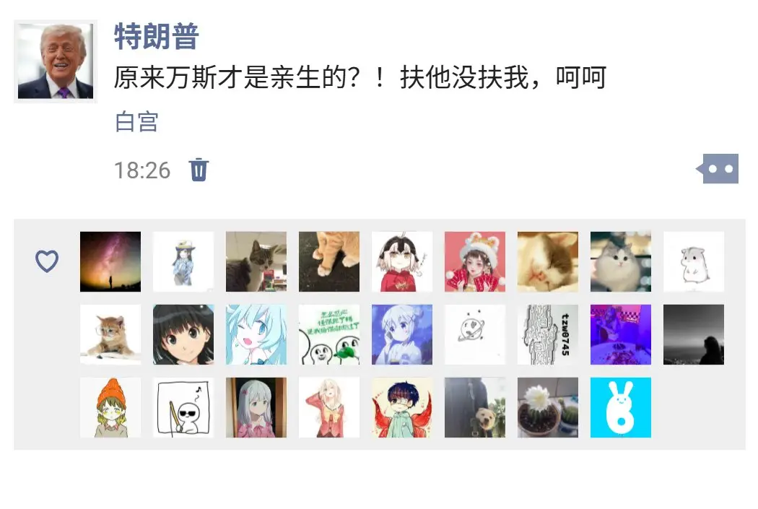The height and width of the screenshot is (509, 758).
Task: Click the heart likes icon
Action: 47,261
